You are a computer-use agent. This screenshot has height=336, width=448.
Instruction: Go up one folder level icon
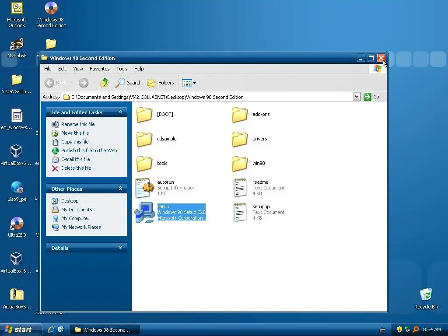point(105,83)
